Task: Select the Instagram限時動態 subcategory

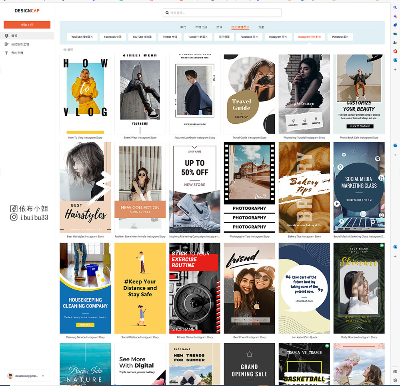Action: pos(310,37)
